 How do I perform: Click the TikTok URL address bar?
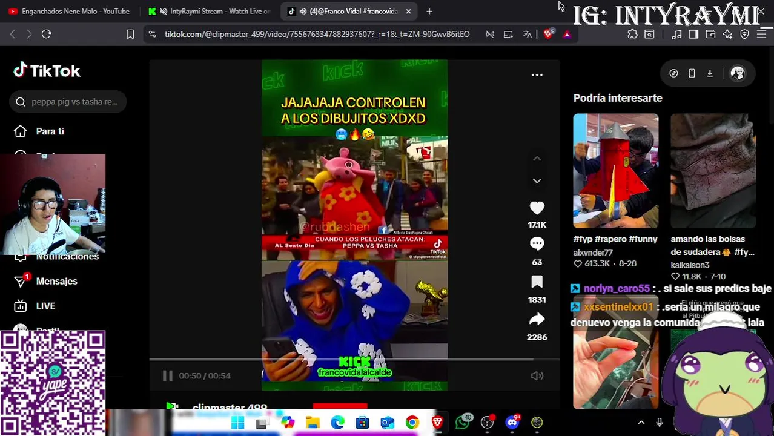click(317, 34)
